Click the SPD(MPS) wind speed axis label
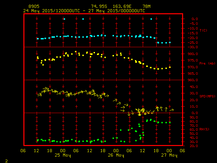The height and width of the screenshot is (163, 217). tap(207, 96)
